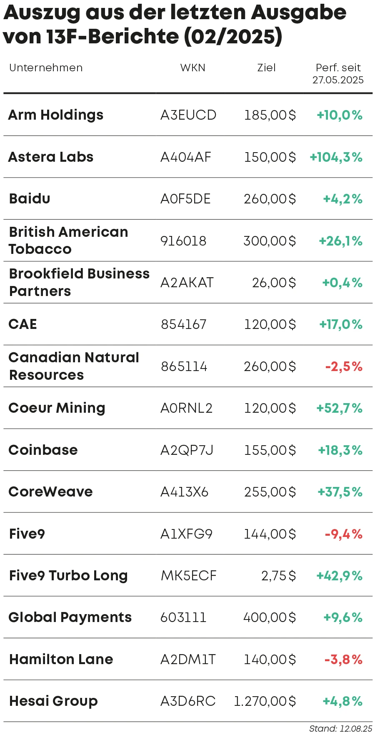Click Hamilton Lane performance -3,8%
This screenshot has height=740, width=375.
tap(343, 660)
